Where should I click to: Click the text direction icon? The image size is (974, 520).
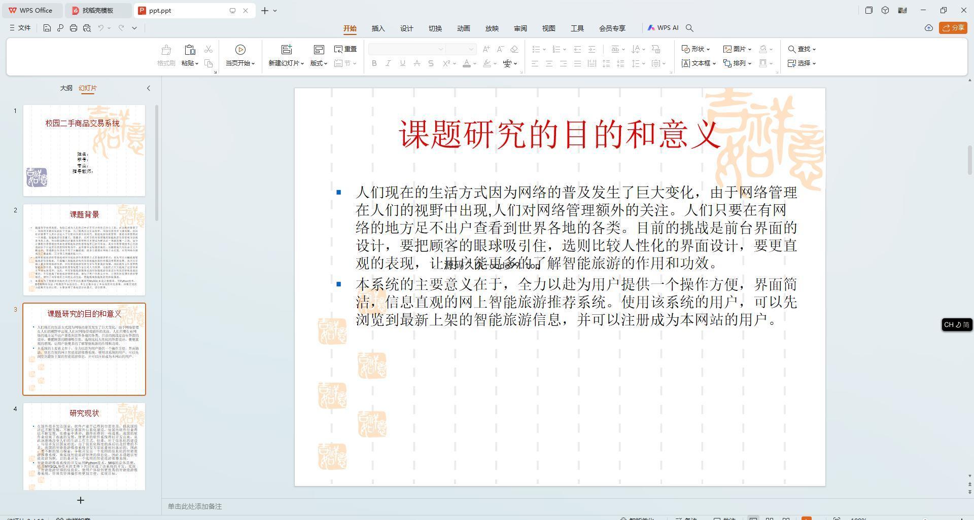point(636,49)
